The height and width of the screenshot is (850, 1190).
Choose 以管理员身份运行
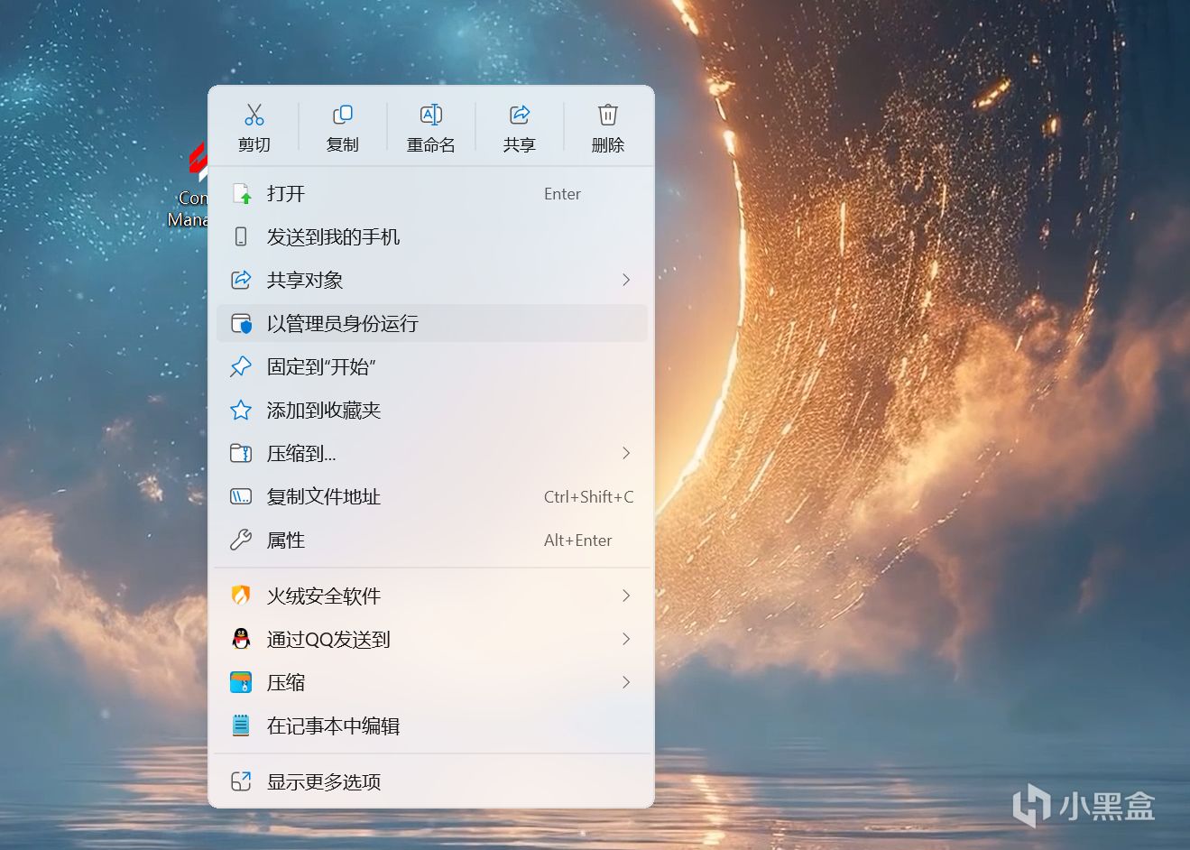pos(432,323)
